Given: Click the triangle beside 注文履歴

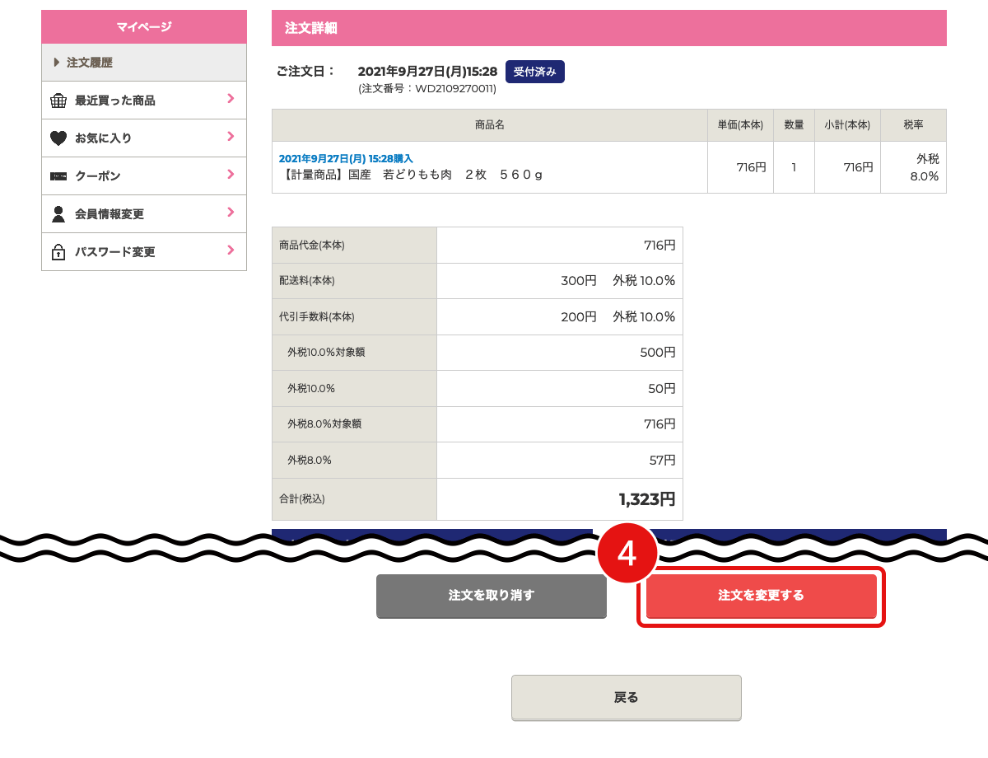Looking at the screenshot, I should tap(57, 62).
